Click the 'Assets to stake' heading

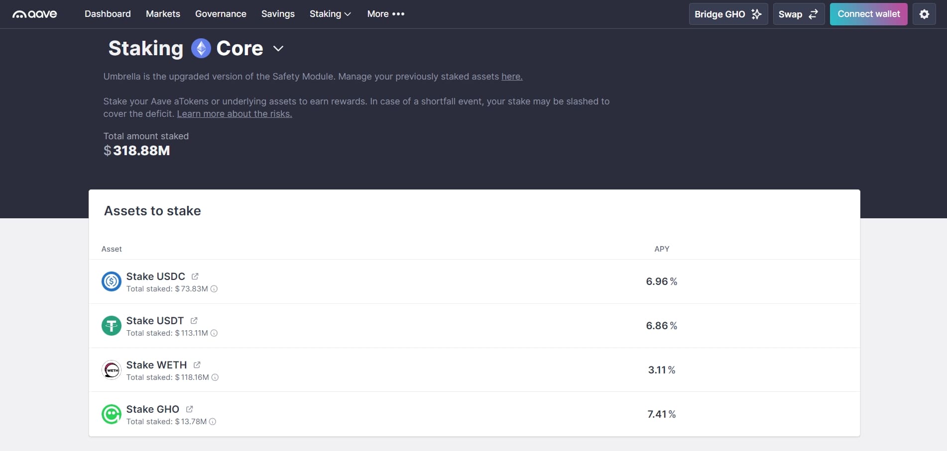(152, 211)
